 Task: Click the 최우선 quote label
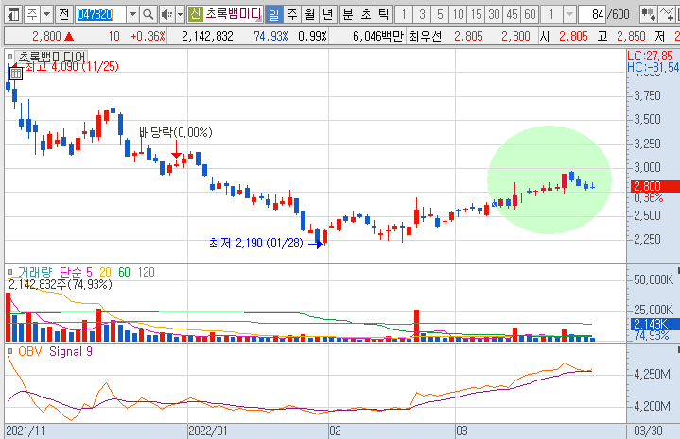(425, 37)
